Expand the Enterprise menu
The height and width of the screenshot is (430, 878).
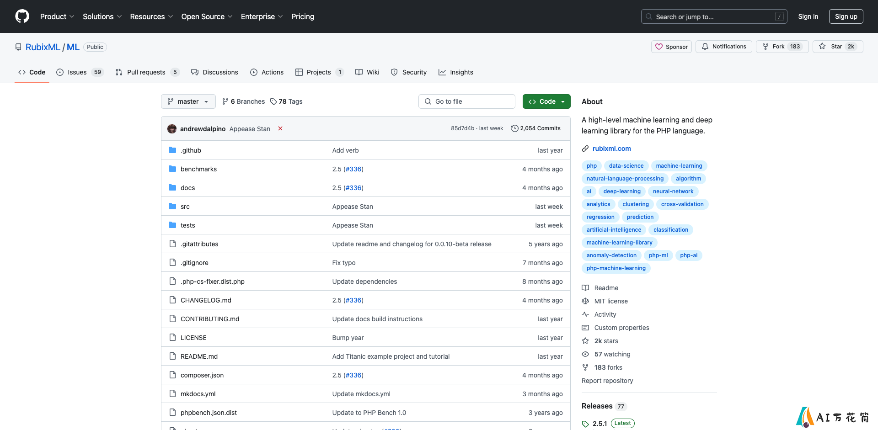click(262, 16)
